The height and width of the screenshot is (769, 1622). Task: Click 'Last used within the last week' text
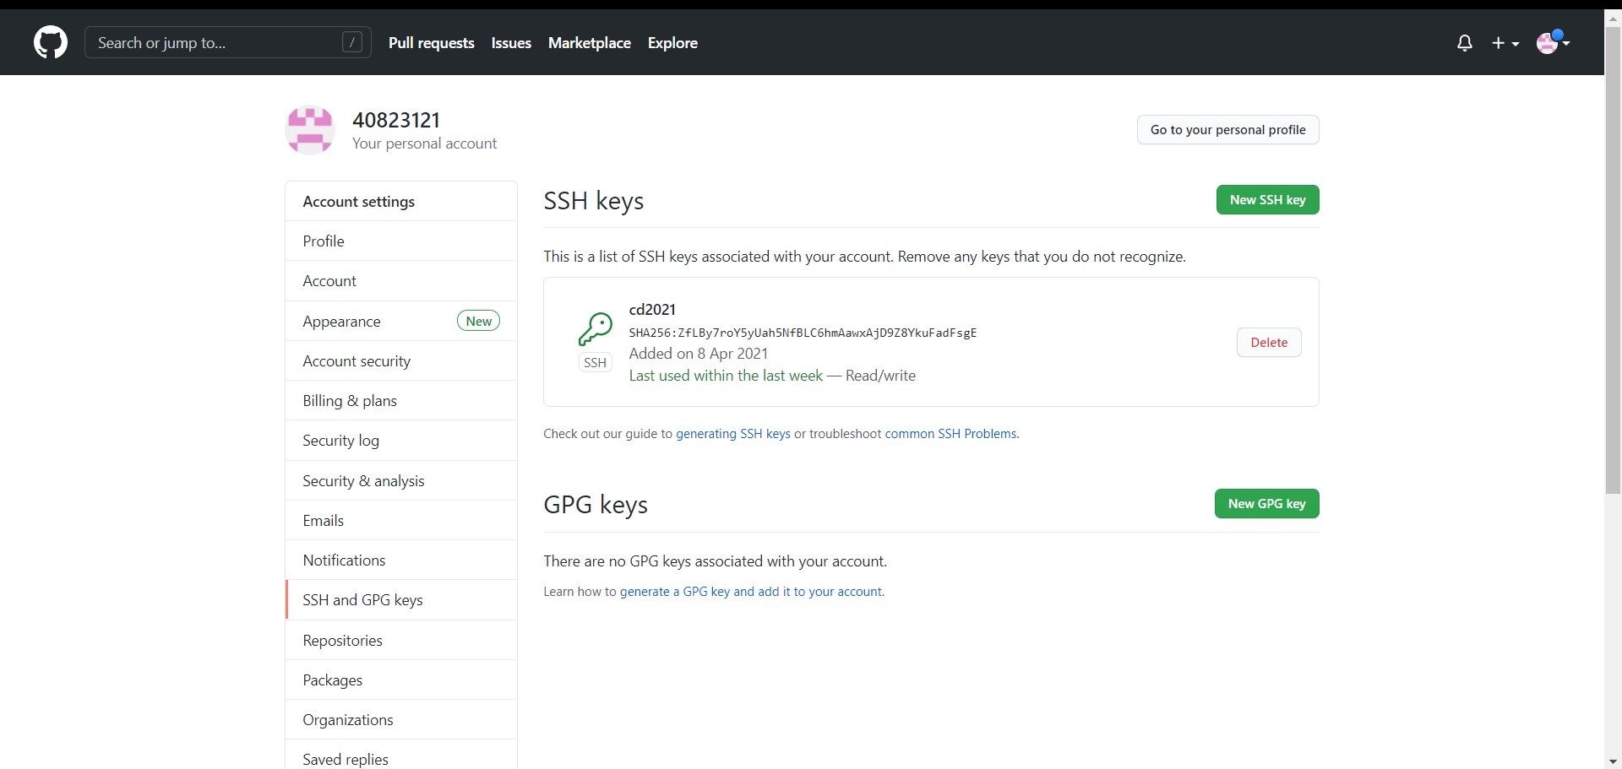coord(726,376)
